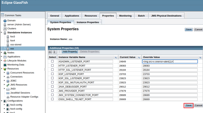Open the Batch tab
The image size is (203, 113).
click(x=141, y=16)
